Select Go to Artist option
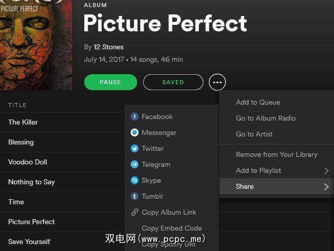The image size is (334, 251). (x=254, y=134)
